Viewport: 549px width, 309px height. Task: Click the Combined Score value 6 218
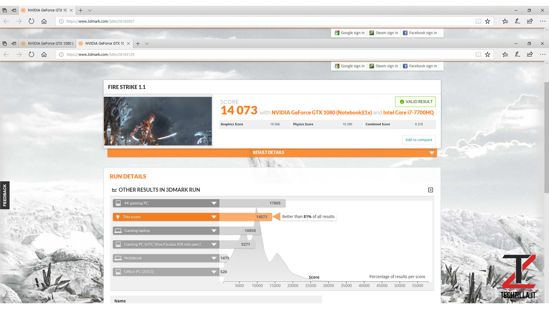(419, 124)
